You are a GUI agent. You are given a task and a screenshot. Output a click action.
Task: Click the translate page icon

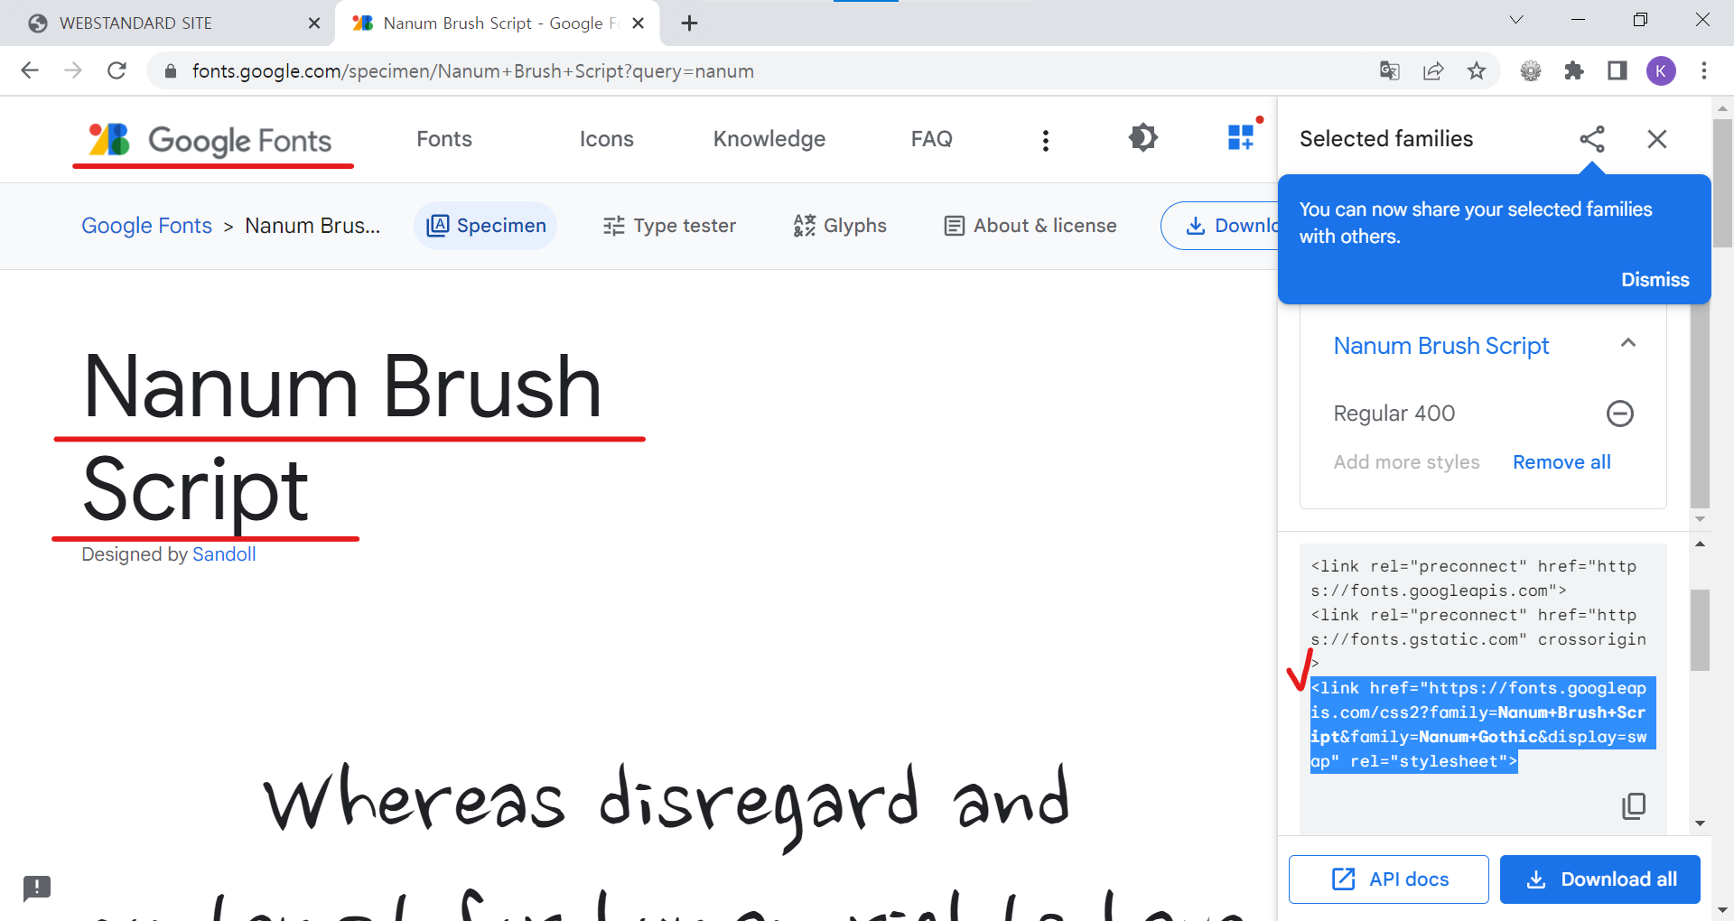pos(1390,70)
